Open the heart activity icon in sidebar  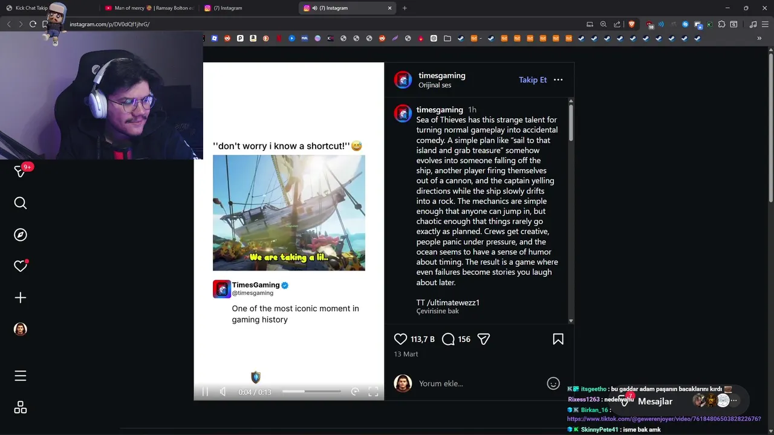[x=21, y=266]
